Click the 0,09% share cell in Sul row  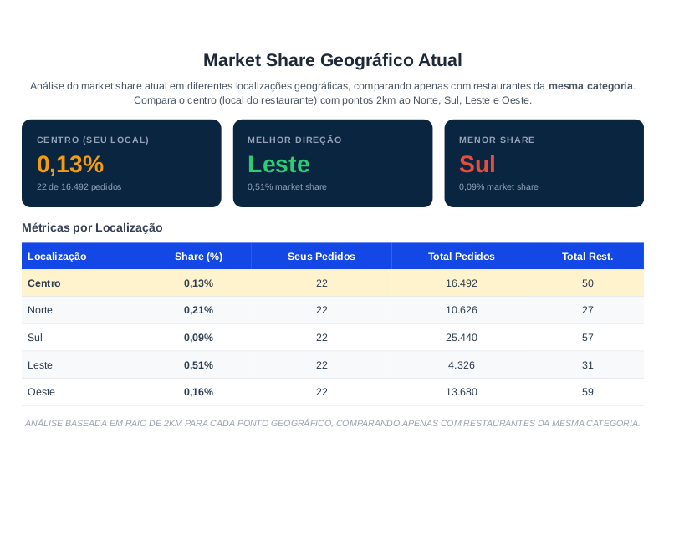[x=198, y=338]
